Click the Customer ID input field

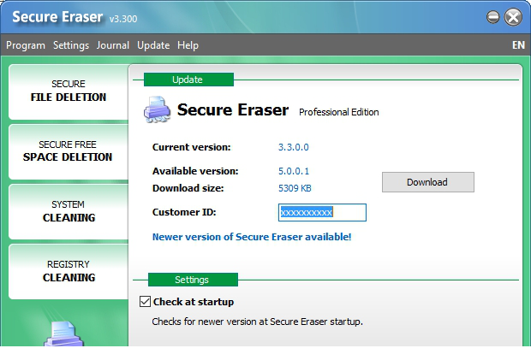click(322, 212)
